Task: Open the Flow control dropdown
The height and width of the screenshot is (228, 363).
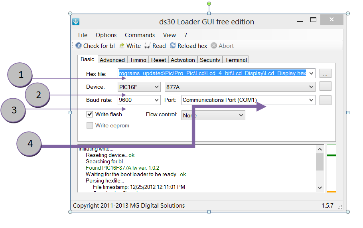Action: pos(241,115)
